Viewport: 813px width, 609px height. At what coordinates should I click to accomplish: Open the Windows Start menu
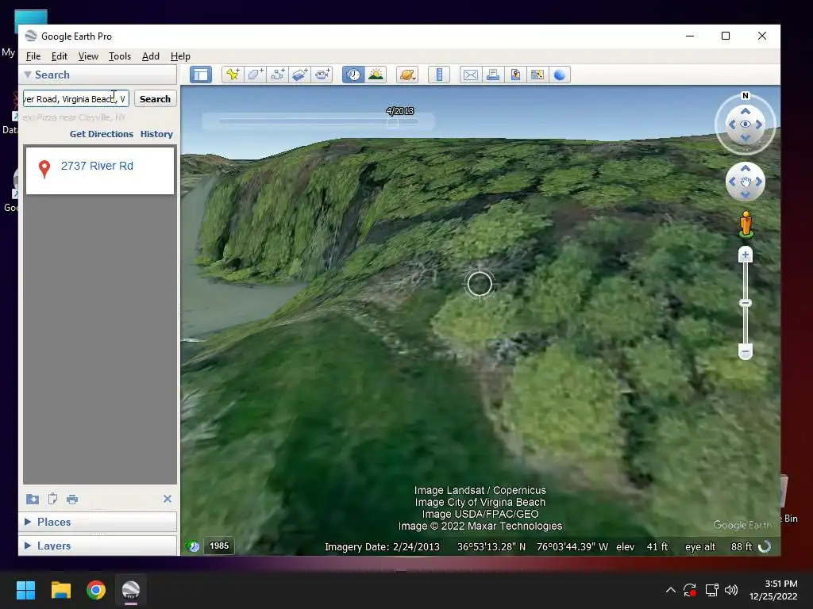(x=25, y=590)
